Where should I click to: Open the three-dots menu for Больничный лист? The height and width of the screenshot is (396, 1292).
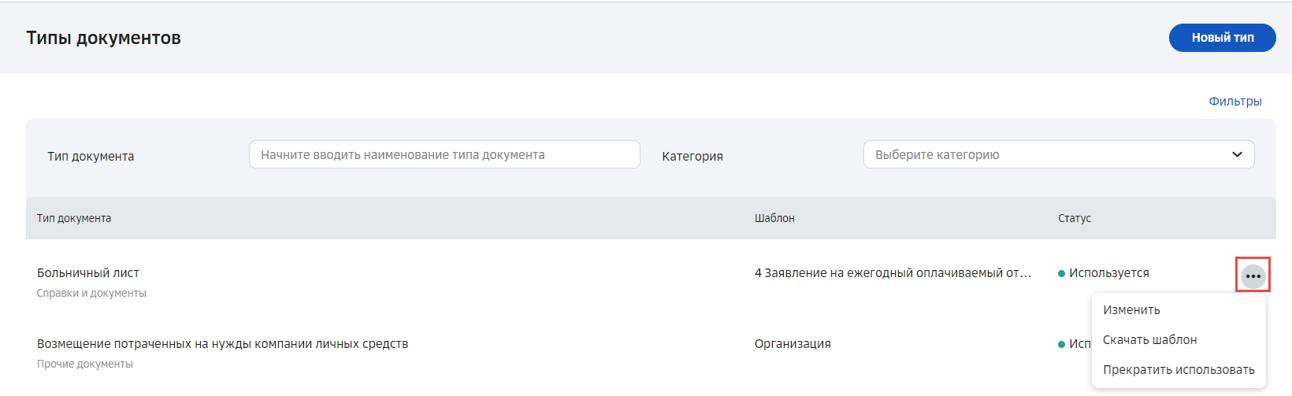point(1253,276)
